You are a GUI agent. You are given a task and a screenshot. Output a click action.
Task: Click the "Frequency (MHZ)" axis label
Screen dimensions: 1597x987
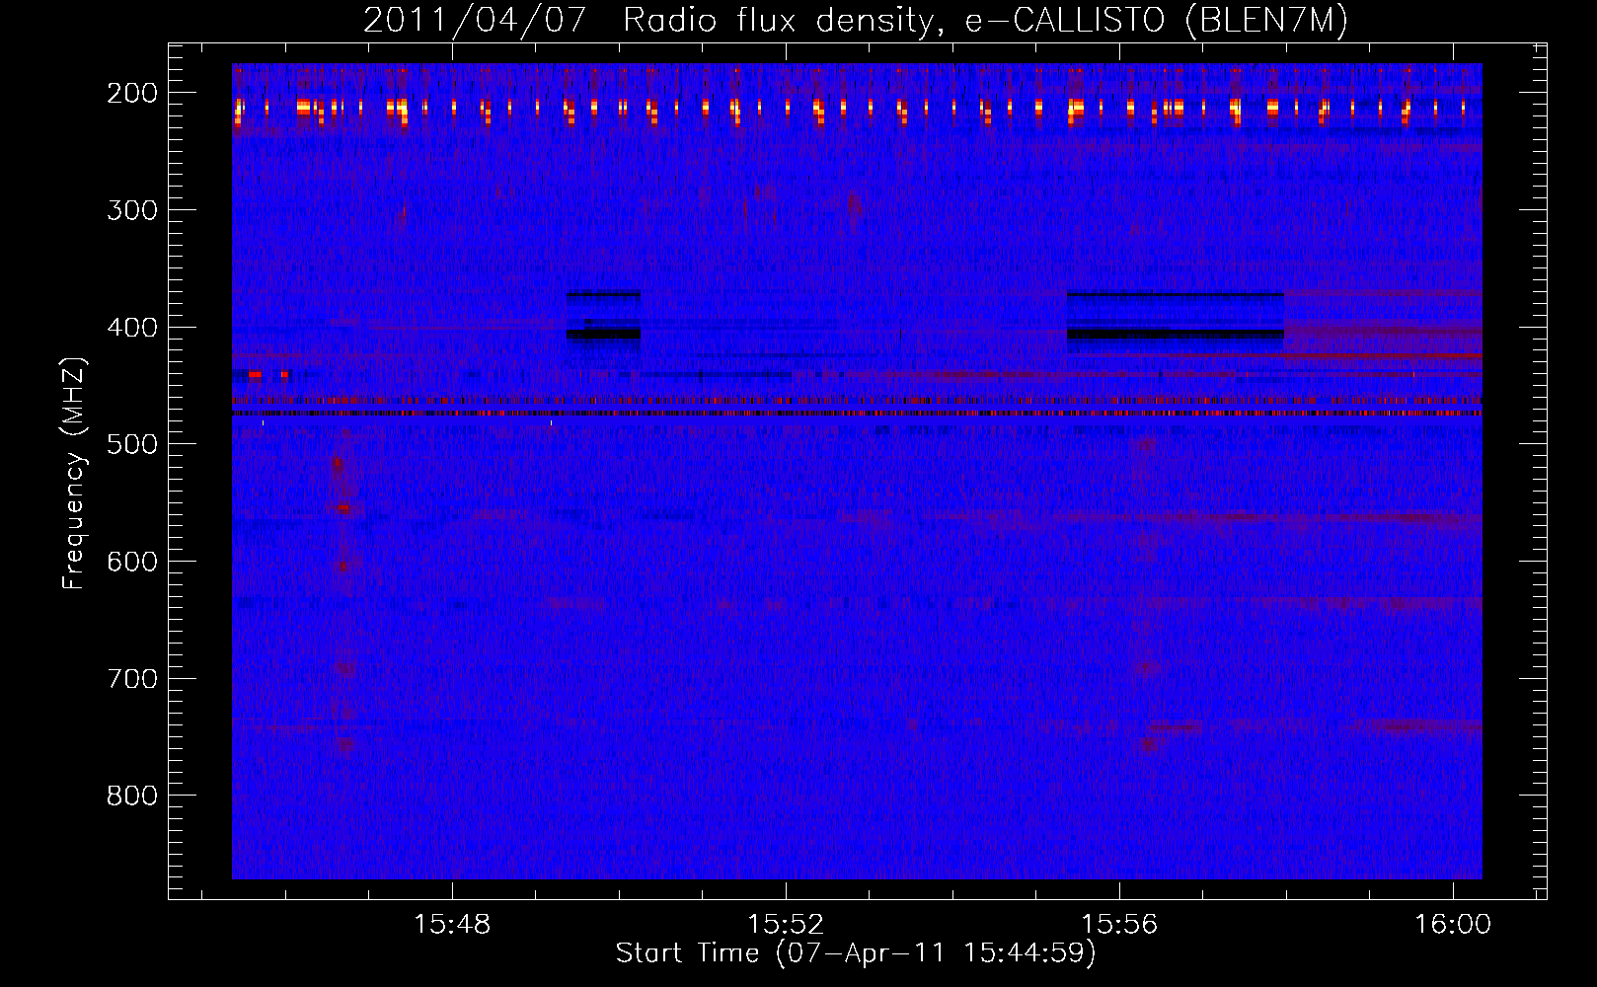pos(74,473)
